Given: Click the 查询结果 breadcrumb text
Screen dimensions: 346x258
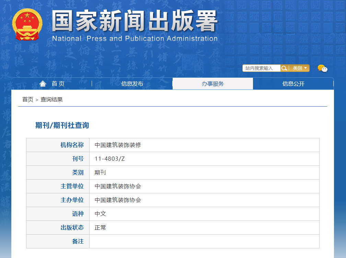Looking at the screenshot, I should tap(51, 99).
